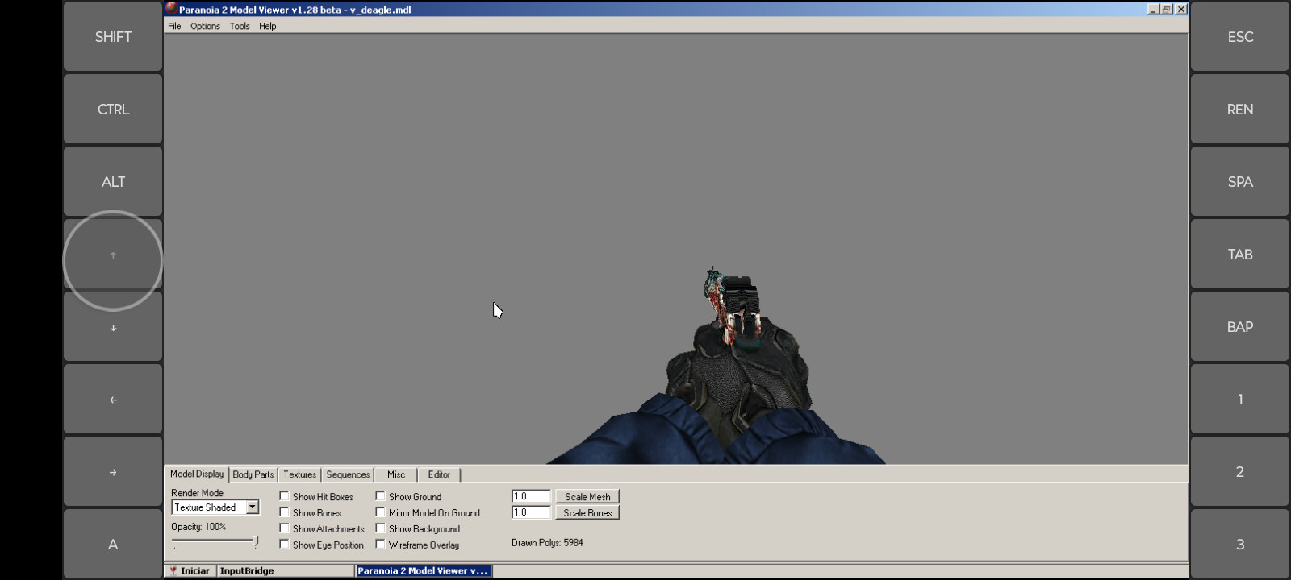Tap the ALT overlay key
Screen dimensions: 1291x580
click(x=113, y=182)
